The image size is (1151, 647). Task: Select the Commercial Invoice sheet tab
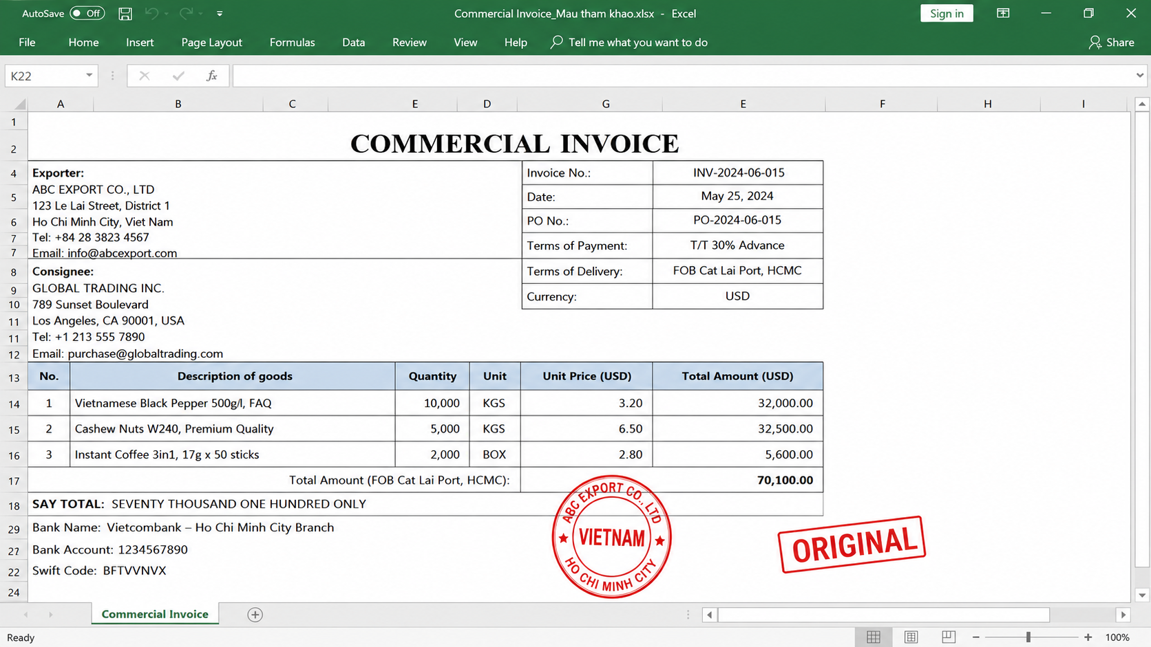coord(155,614)
